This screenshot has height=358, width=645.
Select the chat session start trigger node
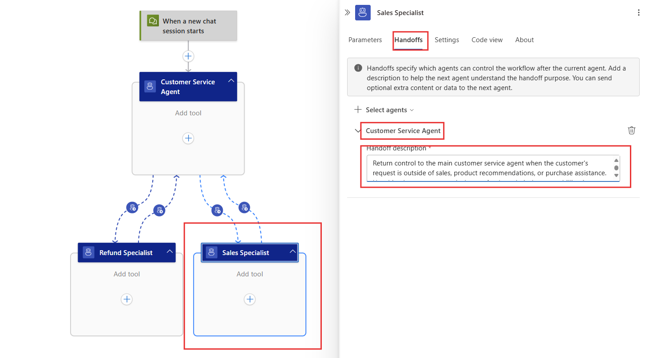click(189, 26)
